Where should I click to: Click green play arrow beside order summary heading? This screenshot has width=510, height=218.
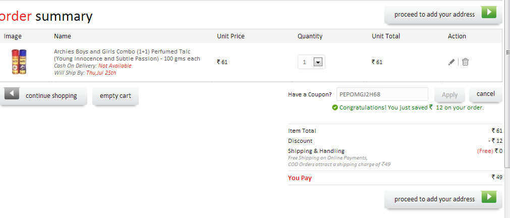click(489, 13)
